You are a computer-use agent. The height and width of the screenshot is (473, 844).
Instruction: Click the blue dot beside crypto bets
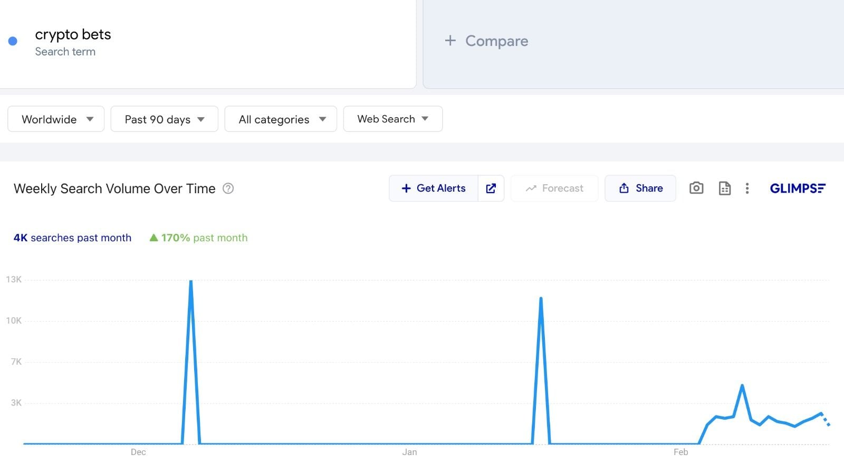click(13, 41)
